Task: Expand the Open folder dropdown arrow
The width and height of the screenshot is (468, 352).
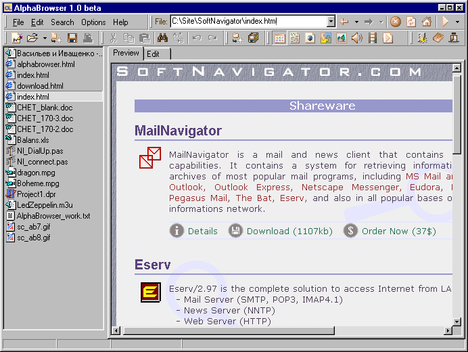Action: click(44, 39)
